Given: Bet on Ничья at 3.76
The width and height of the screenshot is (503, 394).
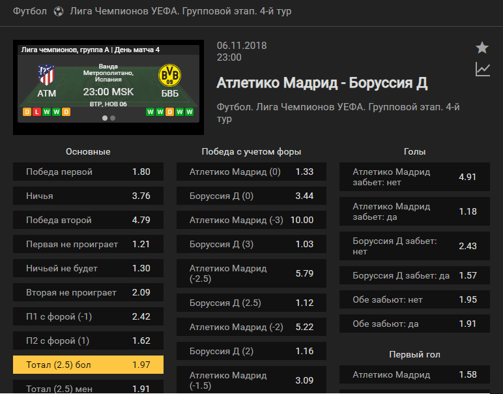Looking at the screenshot, I should [x=88, y=196].
